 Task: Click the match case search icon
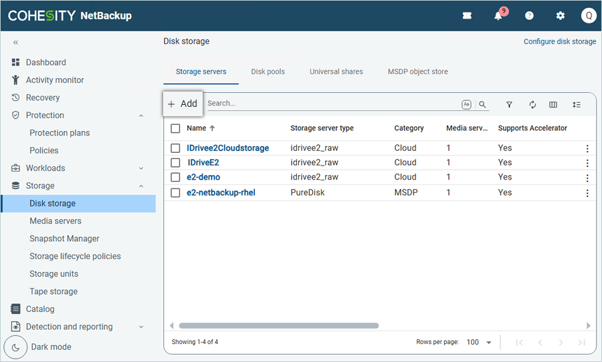tap(466, 105)
